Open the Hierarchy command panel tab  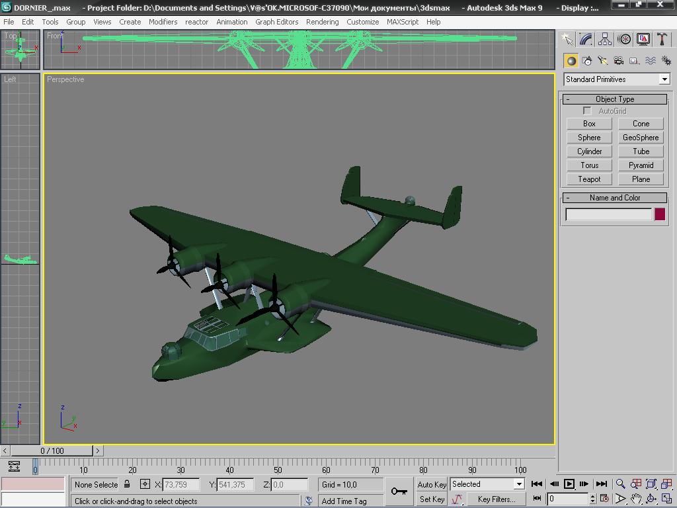tap(605, 40)
